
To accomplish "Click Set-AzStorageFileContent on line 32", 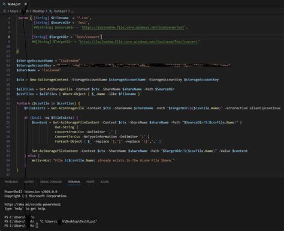I will 55,151.
